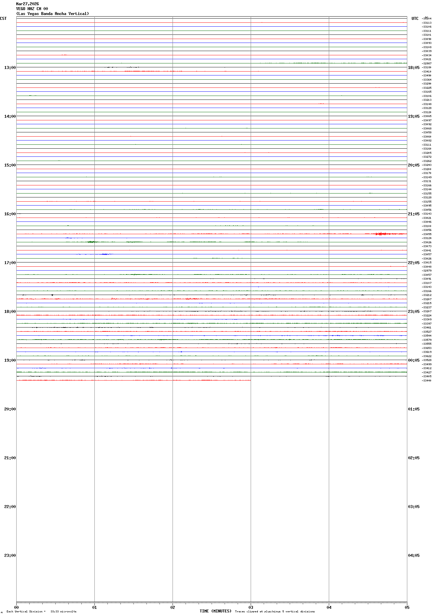Click the 05 minute axis tick label
The image size is (433, 616).
click(407, 607)
